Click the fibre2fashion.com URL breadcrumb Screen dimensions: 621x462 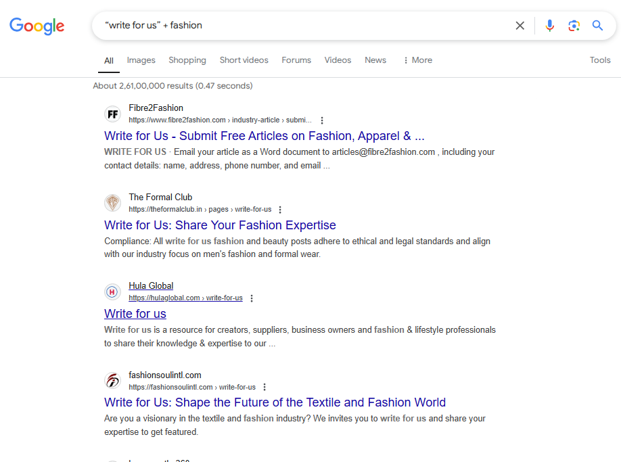[220, 120]
